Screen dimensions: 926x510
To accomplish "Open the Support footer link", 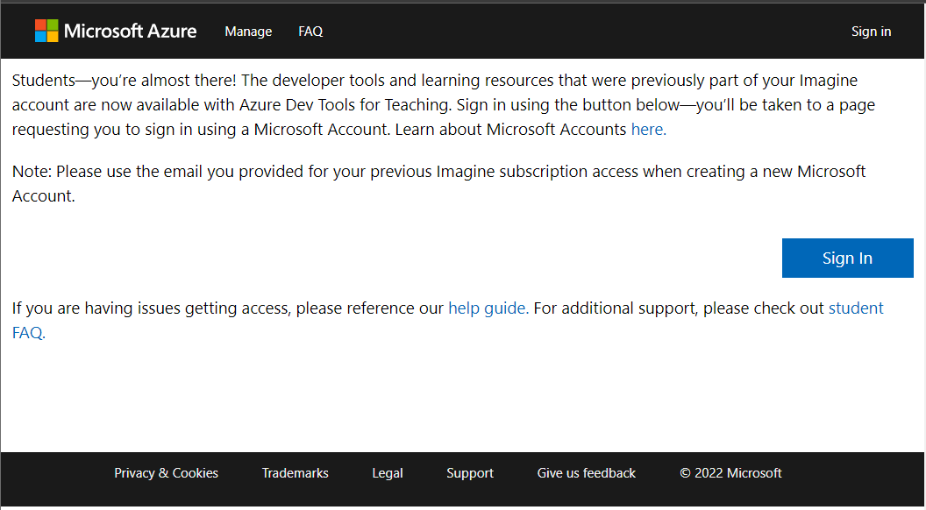I will pos(470,473).
